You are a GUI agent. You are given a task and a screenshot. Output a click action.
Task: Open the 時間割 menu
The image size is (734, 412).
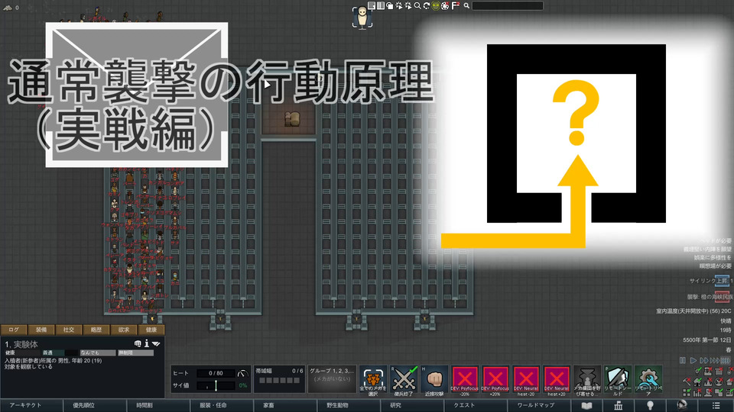(159, 405)
